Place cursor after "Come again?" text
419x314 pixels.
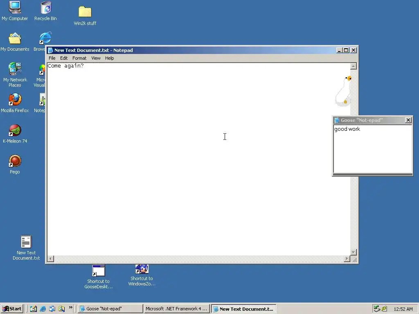point(85,66)
